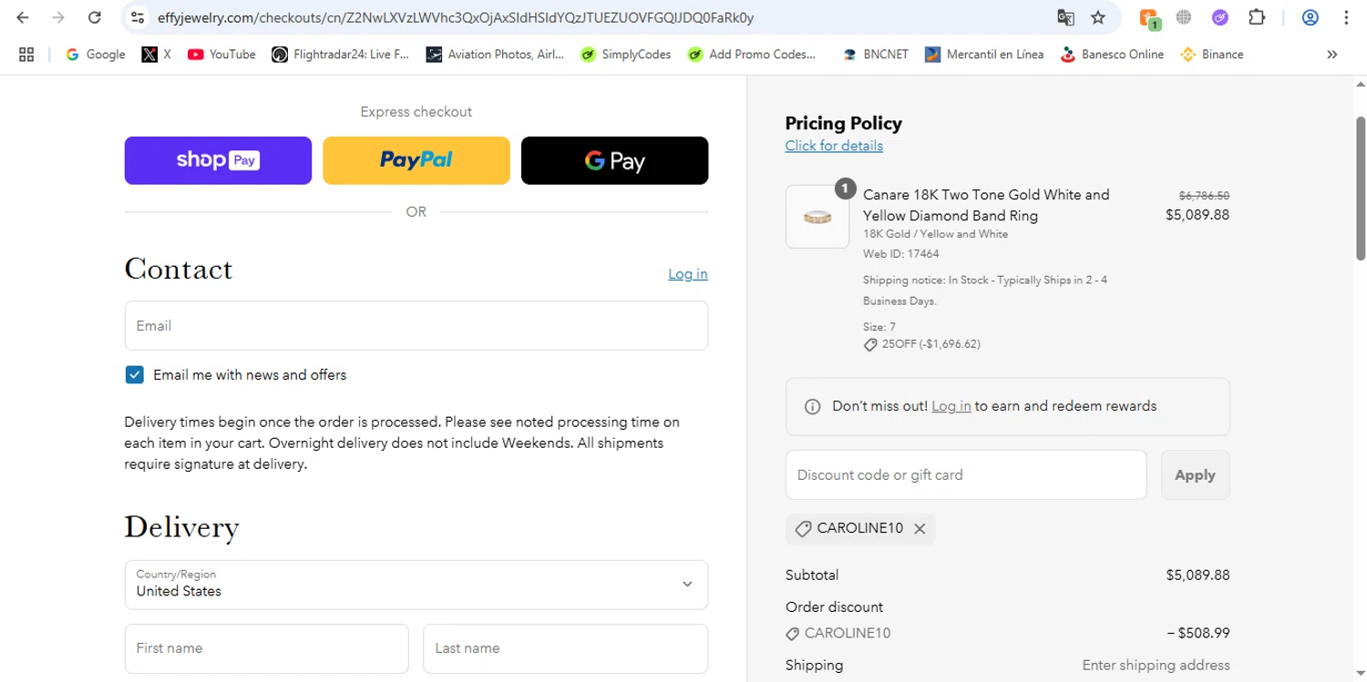1367x682 pixels.
Task: Open Binance bookmark
Action: point(1212,55)
